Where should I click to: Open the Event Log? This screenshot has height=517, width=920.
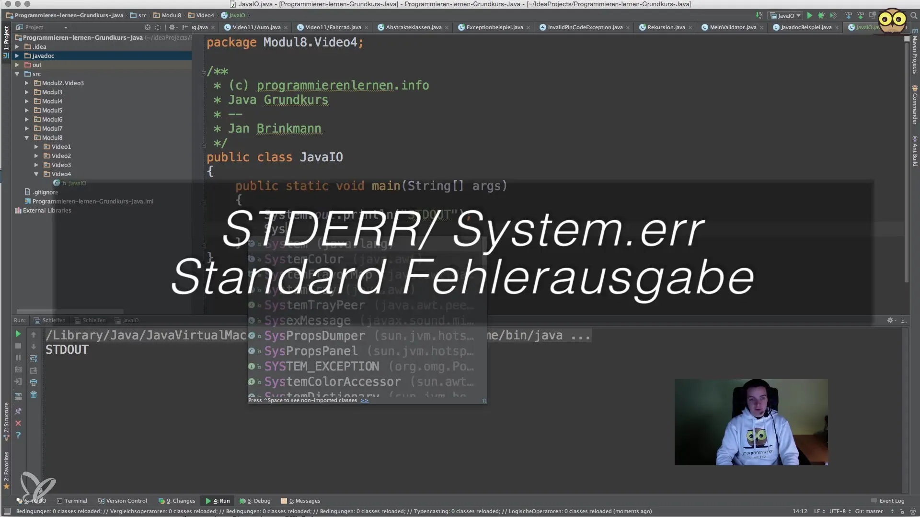tap(887, 501)
